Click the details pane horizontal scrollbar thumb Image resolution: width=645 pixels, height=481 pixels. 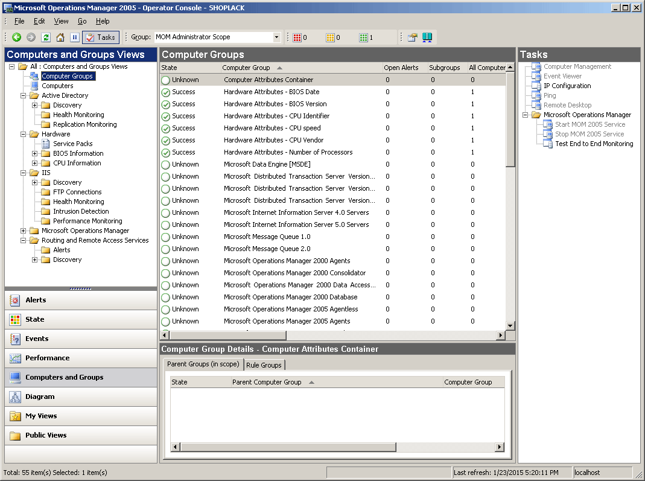coord(288,447)
